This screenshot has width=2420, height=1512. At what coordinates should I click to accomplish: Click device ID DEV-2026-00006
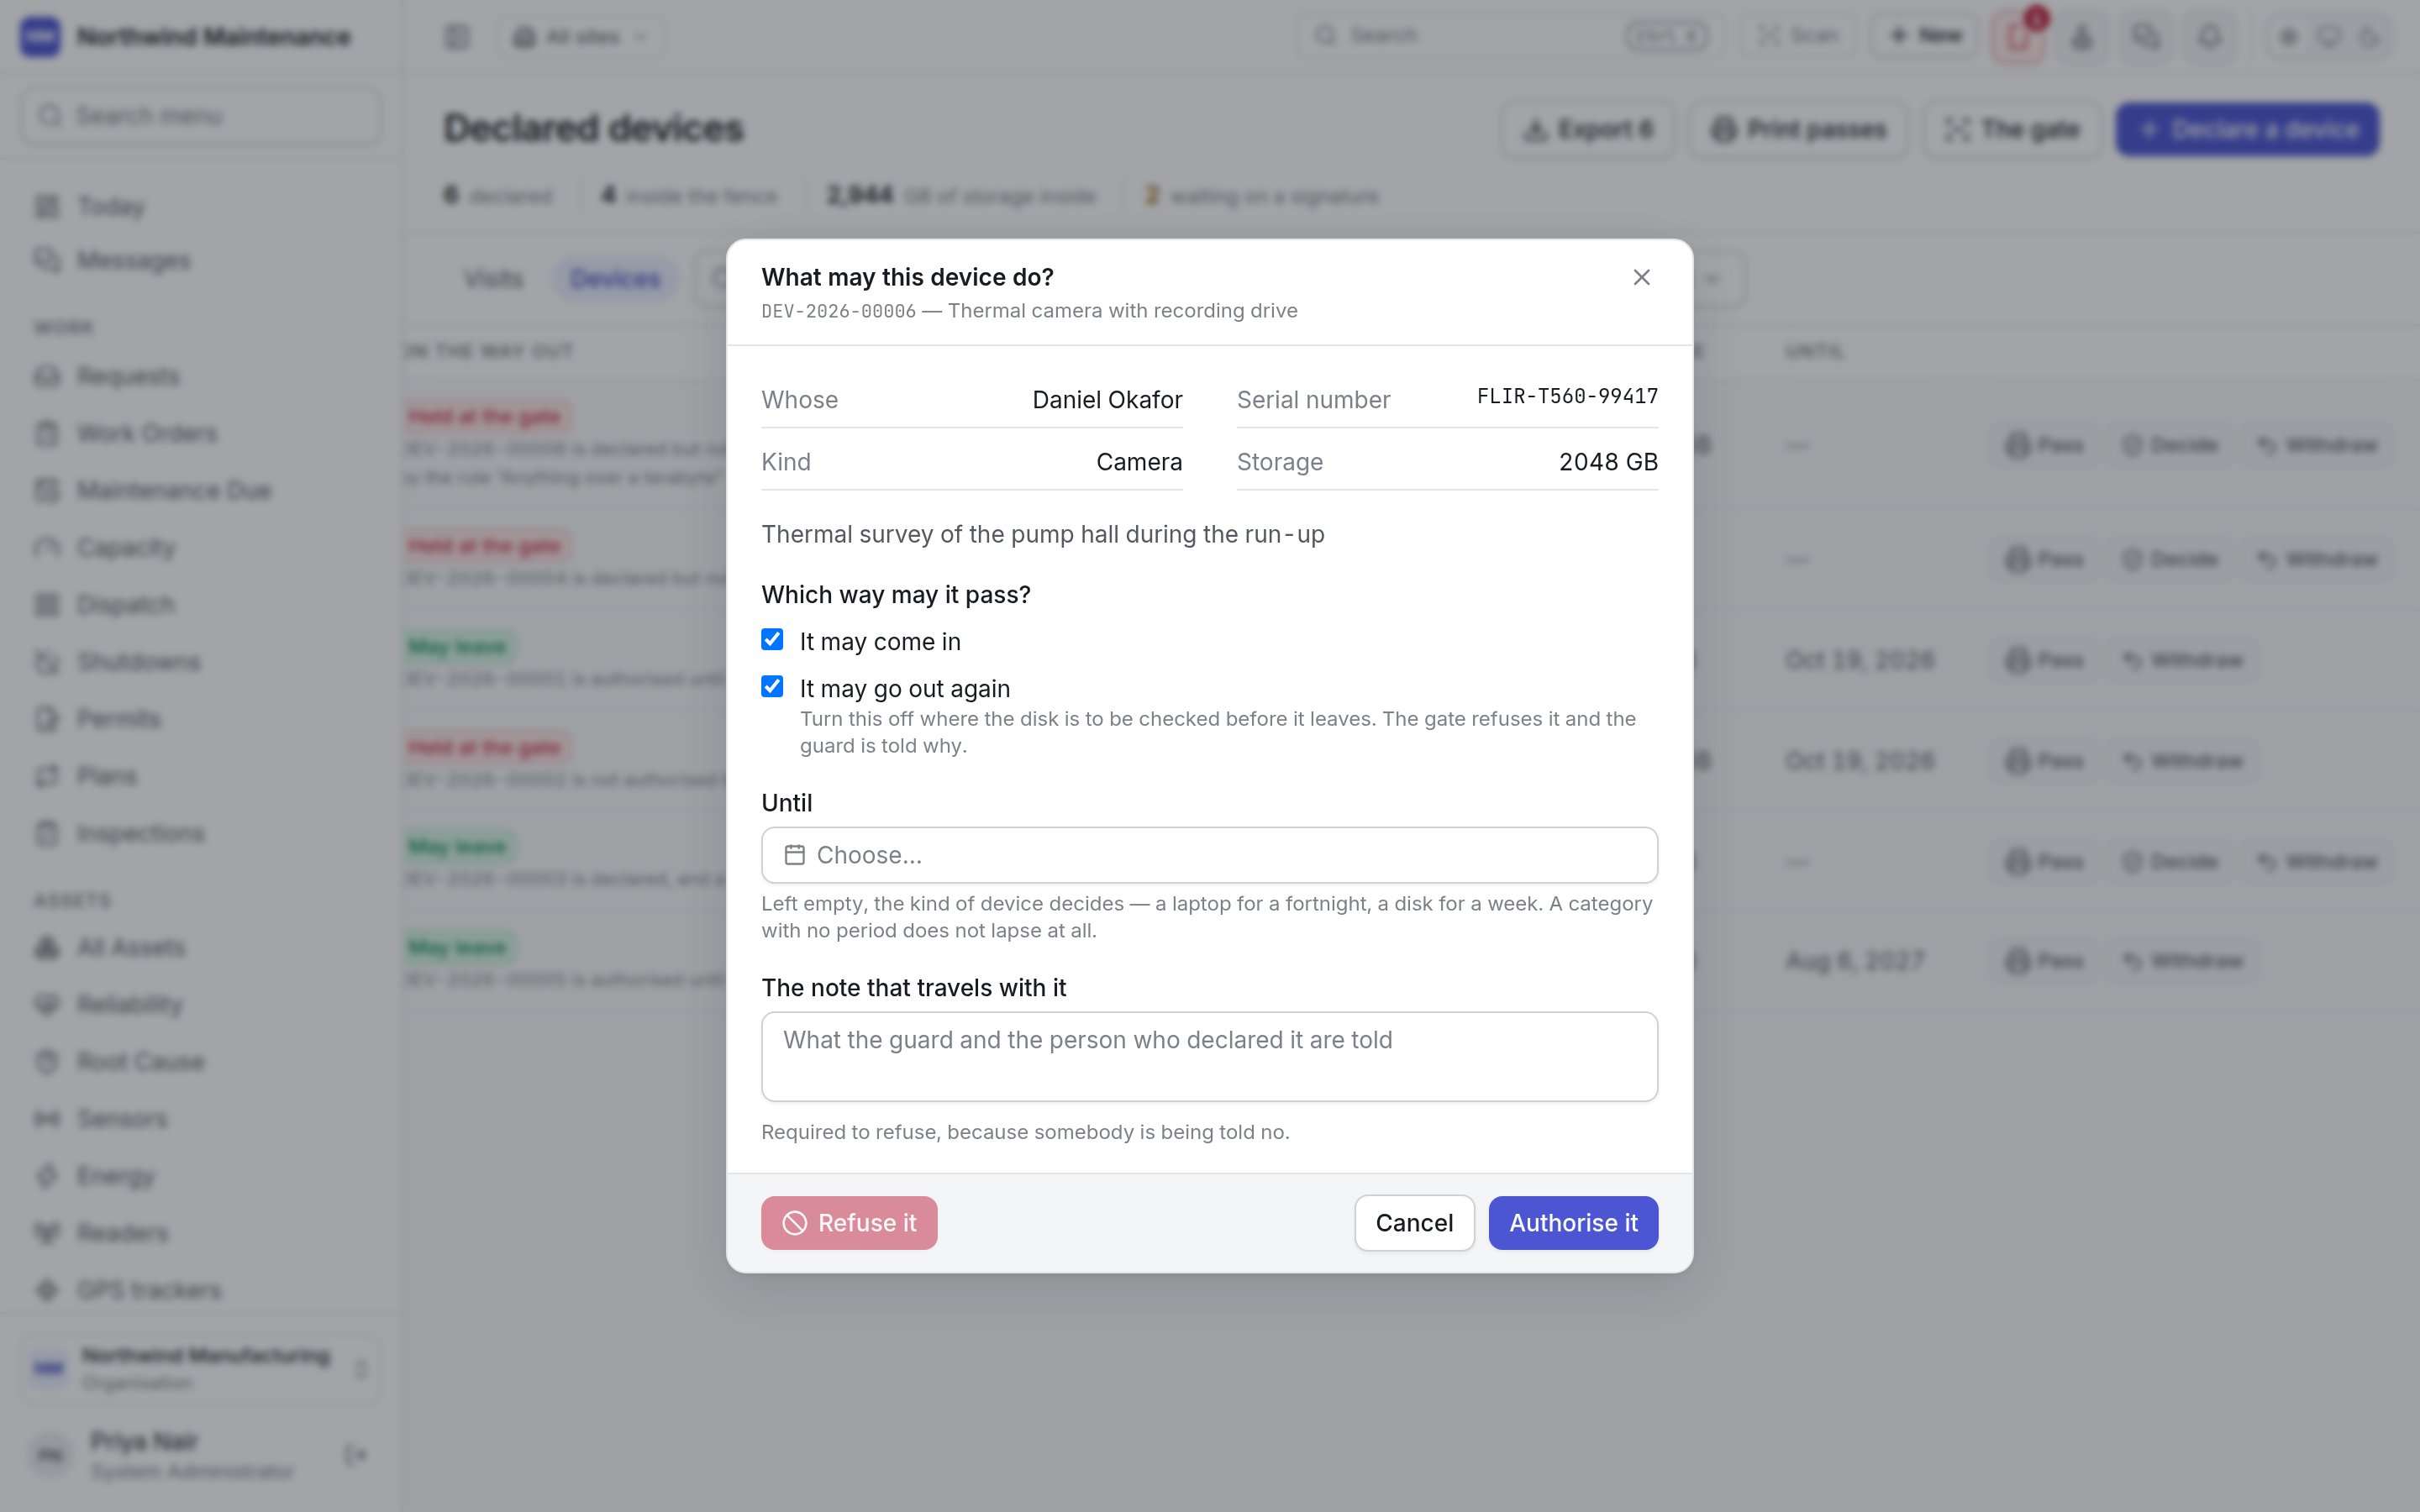coord(838,311)
